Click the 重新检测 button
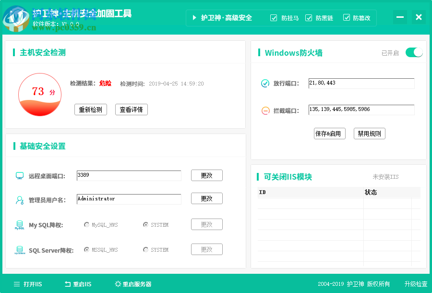This screenshot has width=432, height=293. (x=90, y=110)
